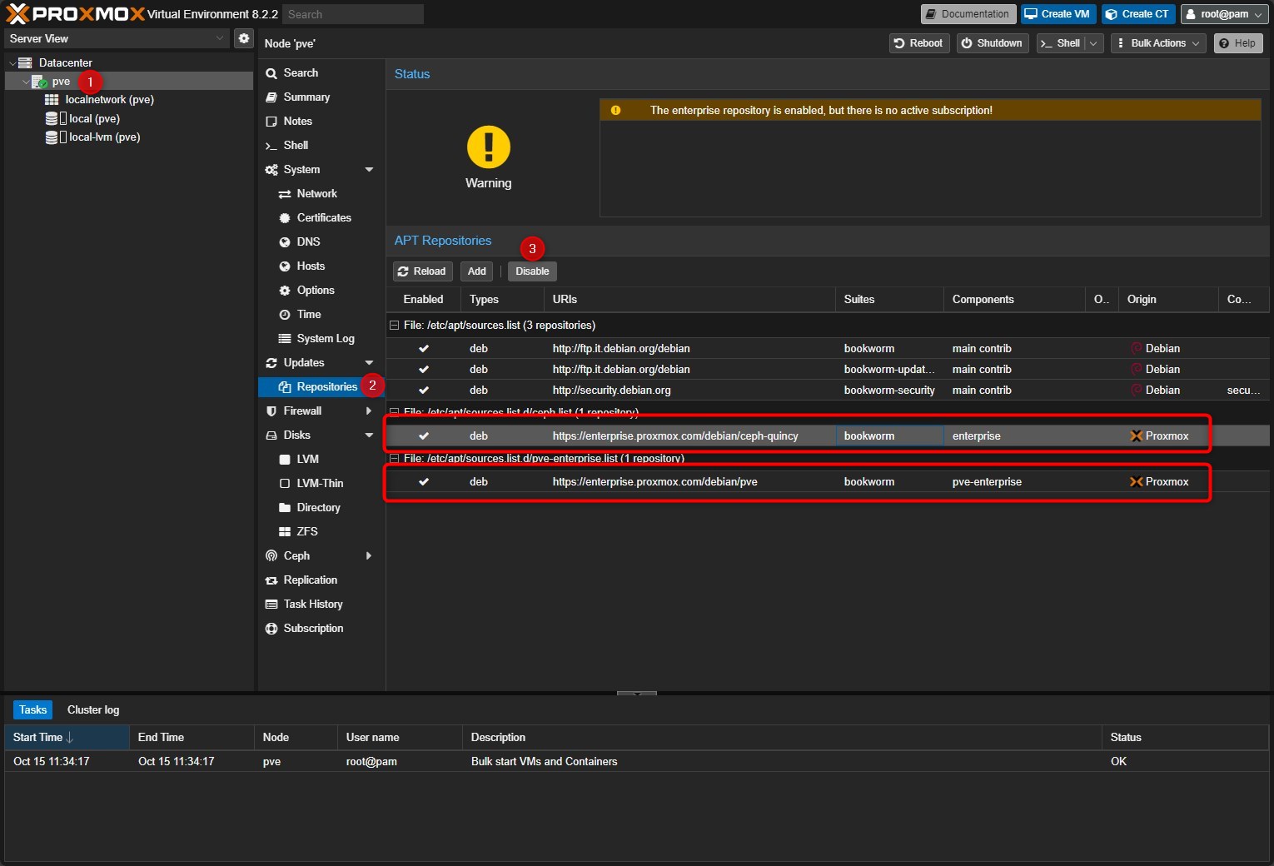Open the Shell item in node menu
Image resolution: width=1274 pixels, height=866 pixels.
tap(321, 146)
